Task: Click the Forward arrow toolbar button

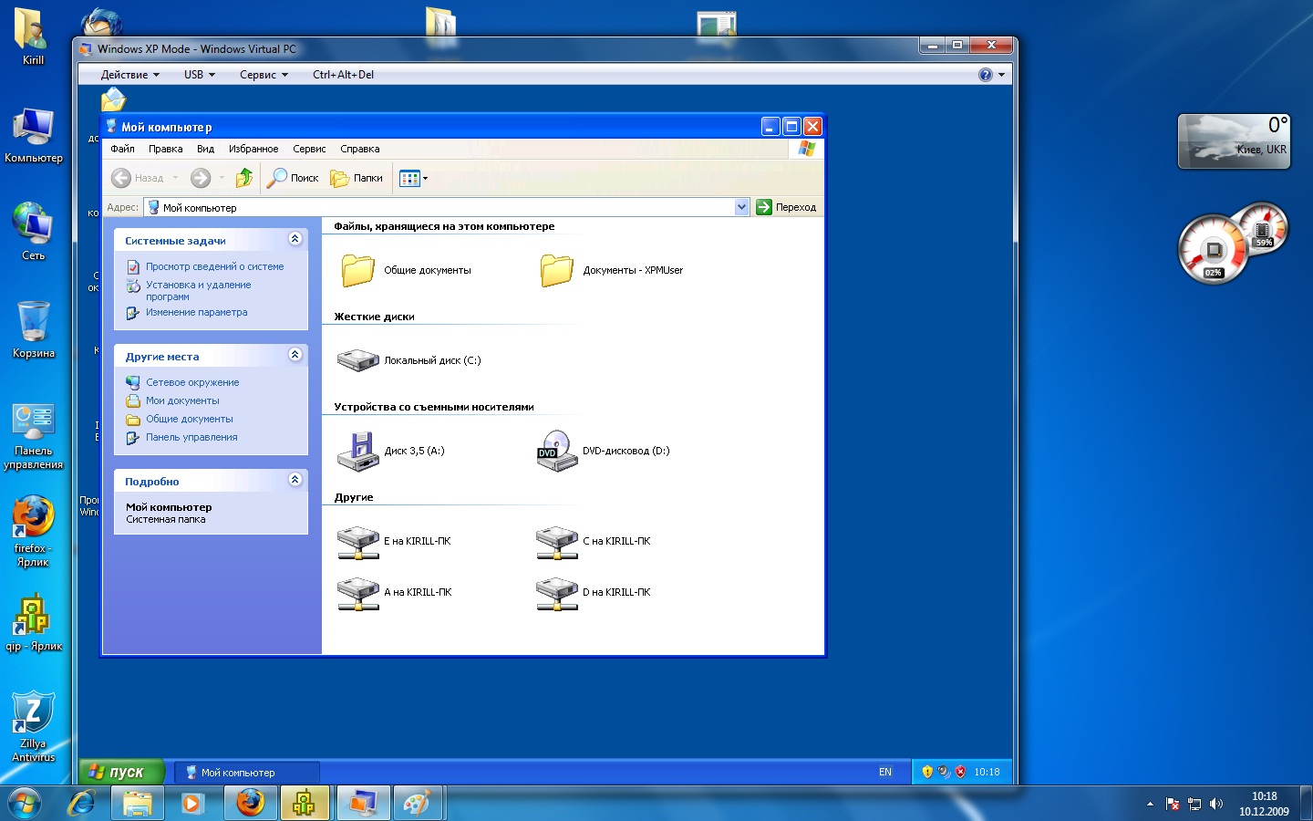Action: click(x=201, y=178)
